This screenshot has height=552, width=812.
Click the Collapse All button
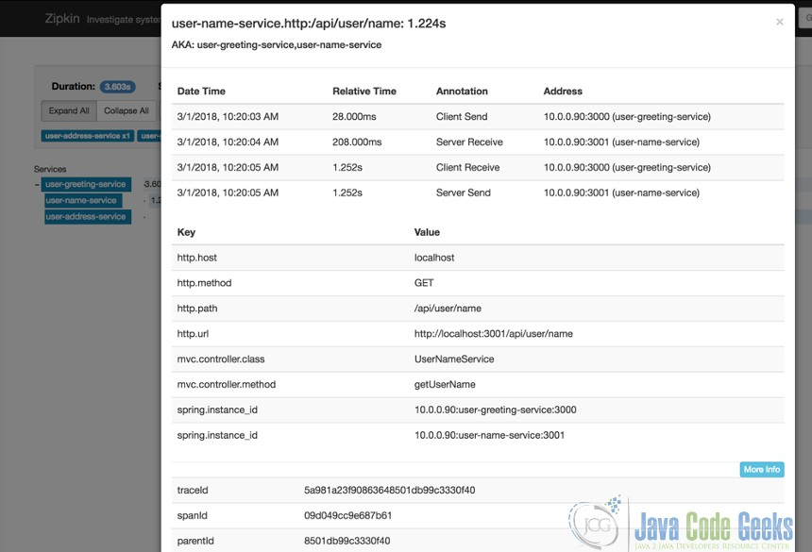[127, 110]
